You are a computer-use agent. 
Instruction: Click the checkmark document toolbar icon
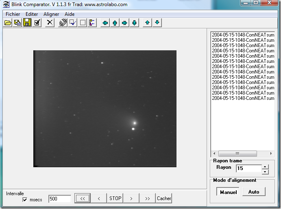37,23
